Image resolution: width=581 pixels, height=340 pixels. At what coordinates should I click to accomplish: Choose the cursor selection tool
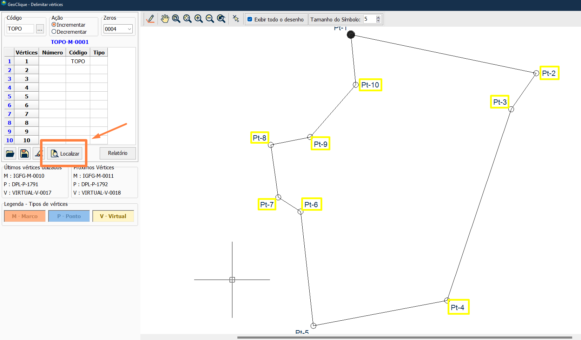[236, 19]
